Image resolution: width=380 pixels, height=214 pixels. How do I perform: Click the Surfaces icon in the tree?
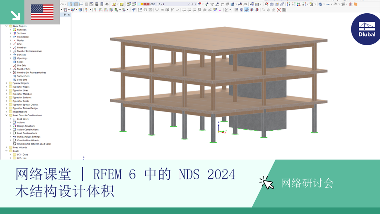click(x=14, y=55)
